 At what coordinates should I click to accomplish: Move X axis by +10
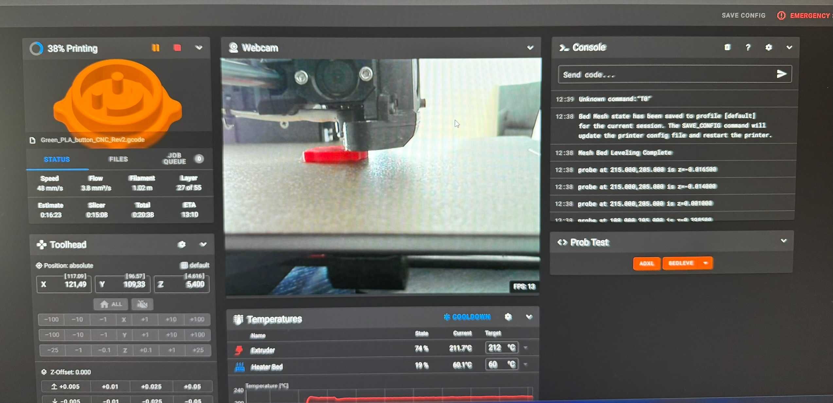(x=171, y=319)
